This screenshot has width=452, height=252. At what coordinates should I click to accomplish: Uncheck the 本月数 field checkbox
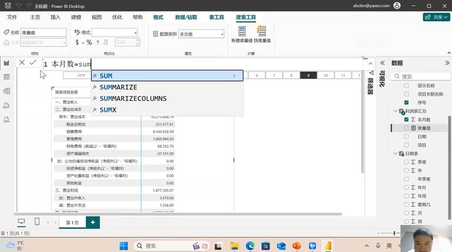(406, 119)
